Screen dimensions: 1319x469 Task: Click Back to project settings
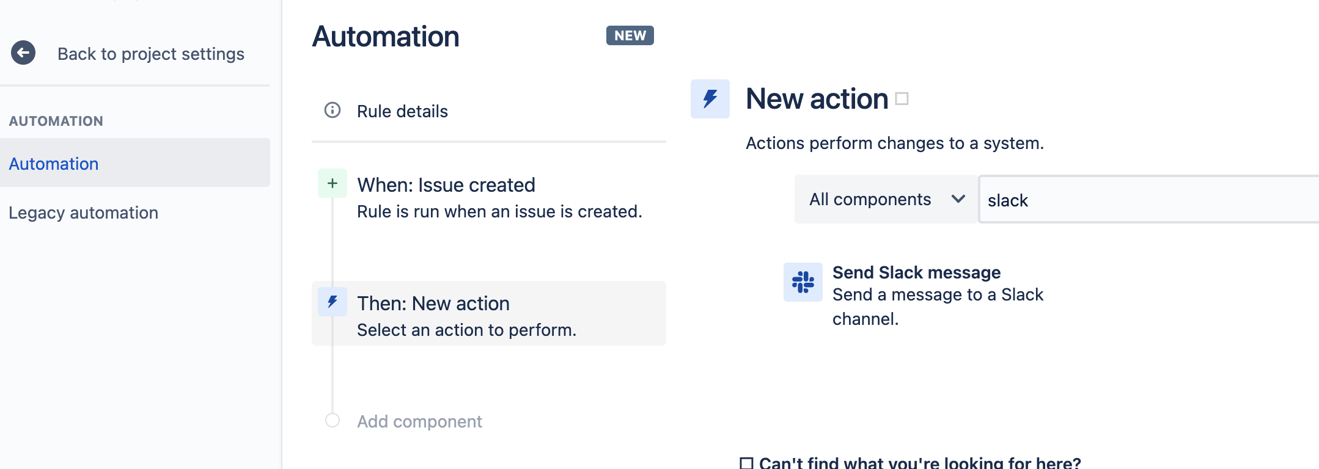[150, 53]
